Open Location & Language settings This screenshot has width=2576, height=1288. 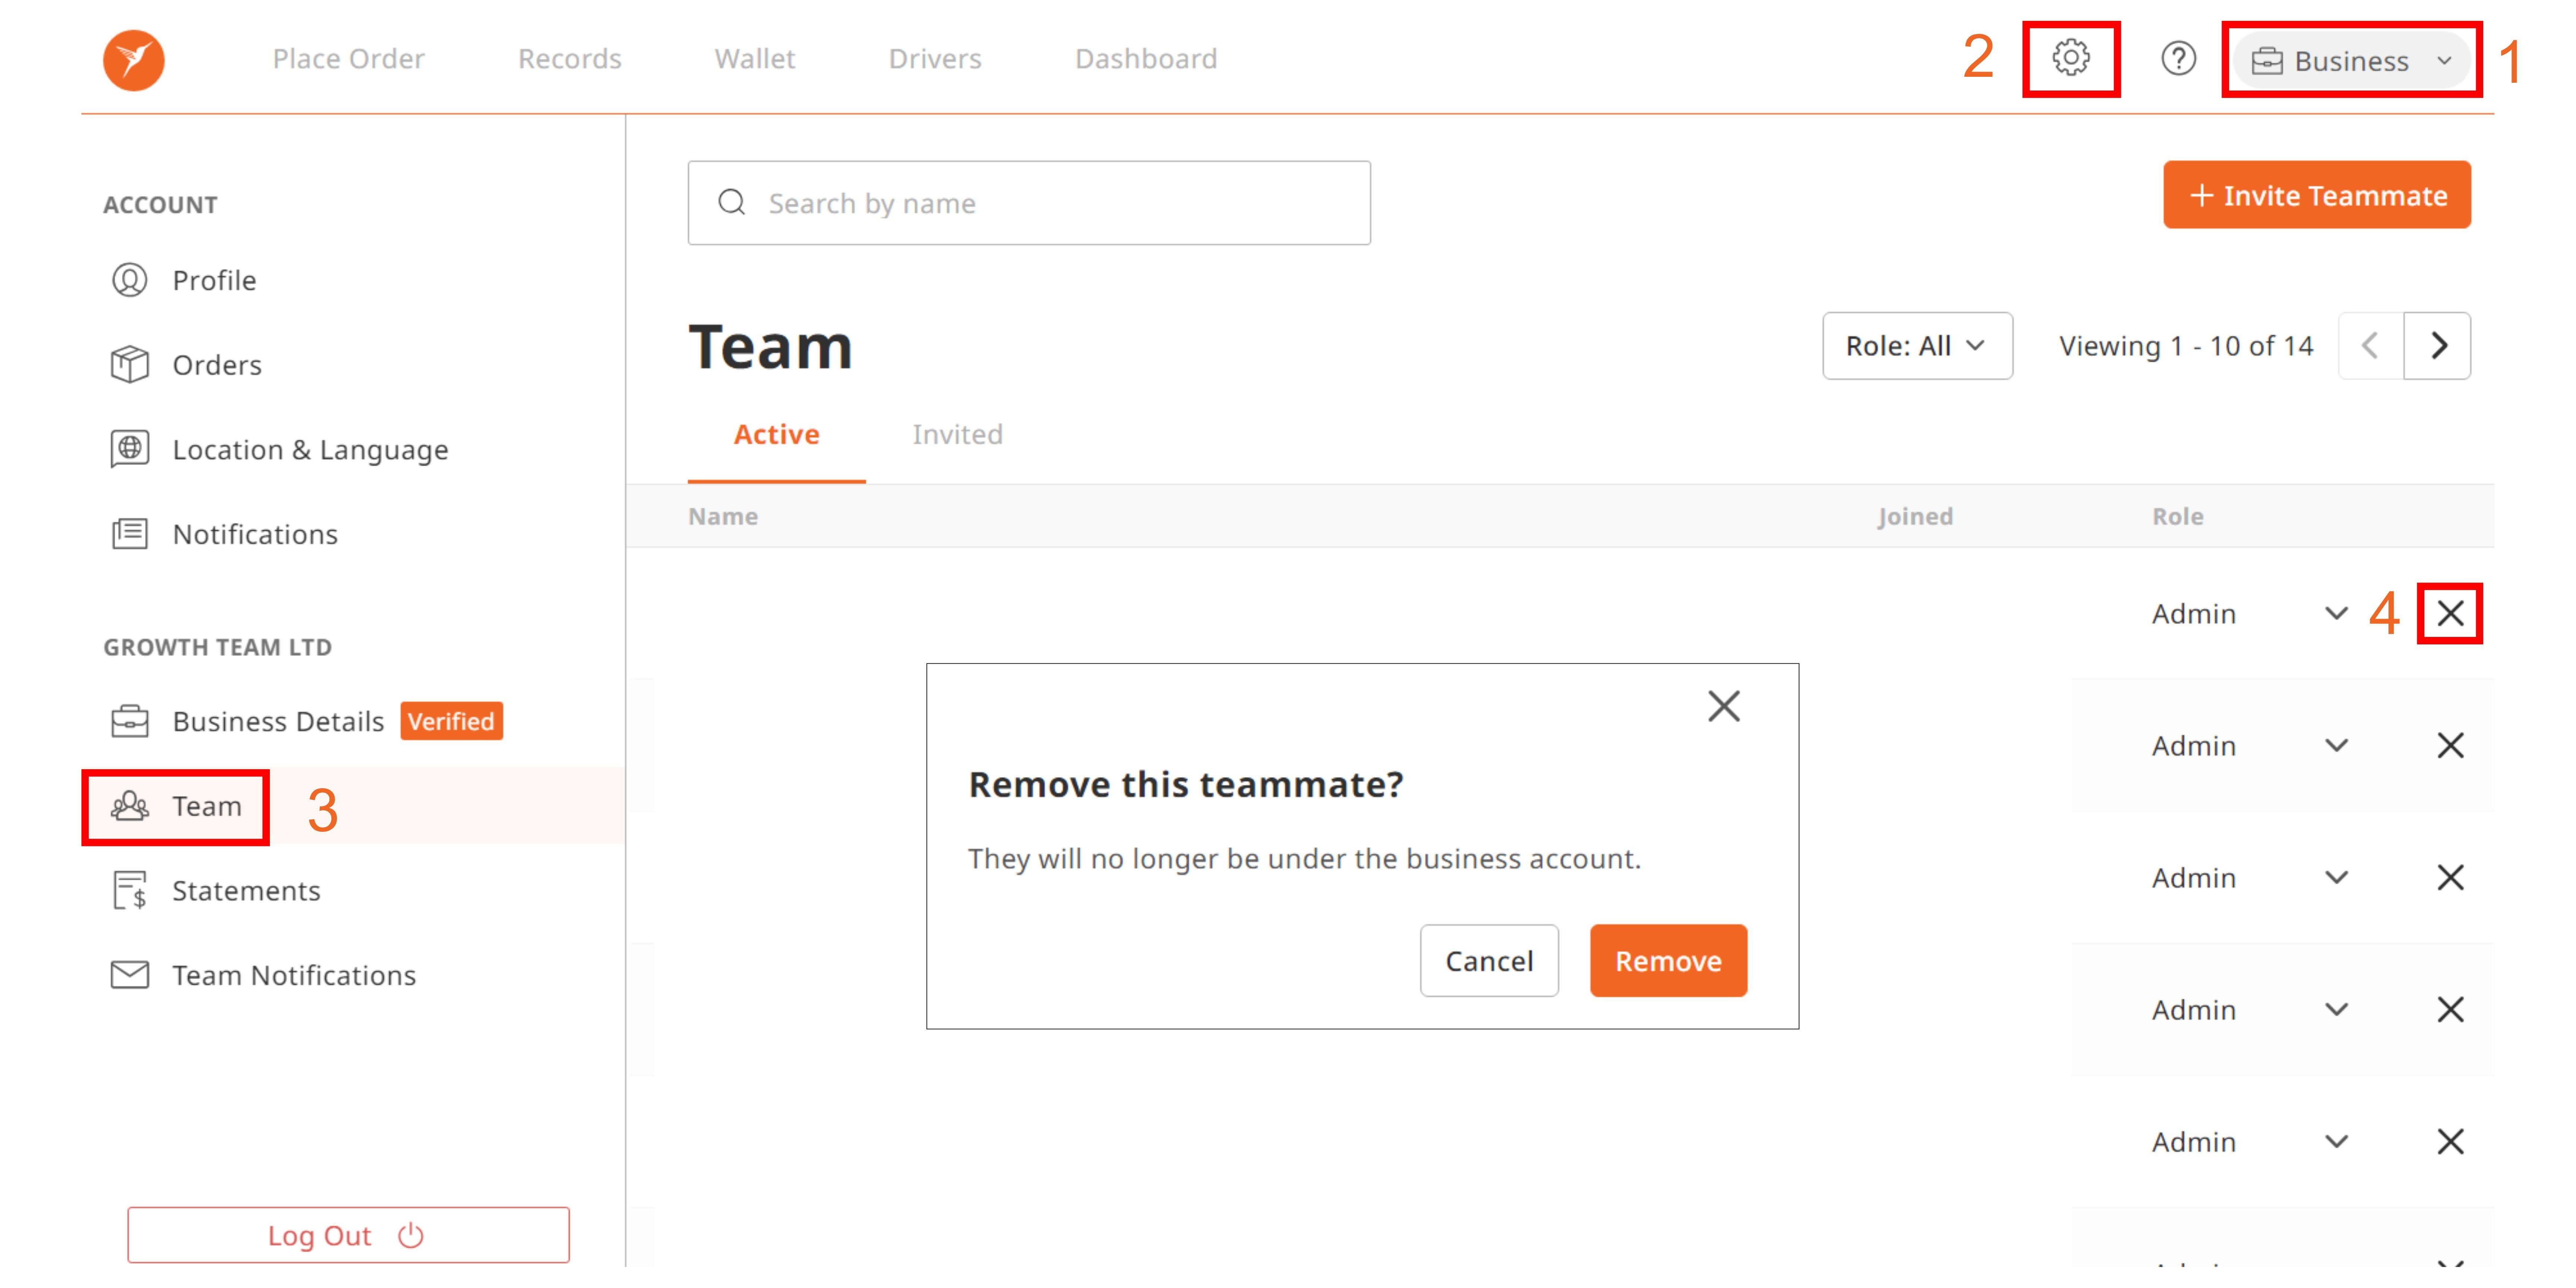[310, 450]
